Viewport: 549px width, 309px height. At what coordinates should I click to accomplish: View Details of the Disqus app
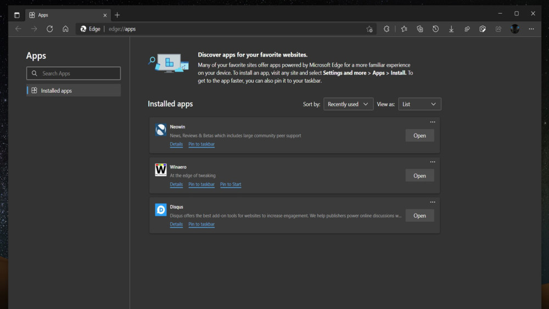pyautogui.click(x=176, y=224)
